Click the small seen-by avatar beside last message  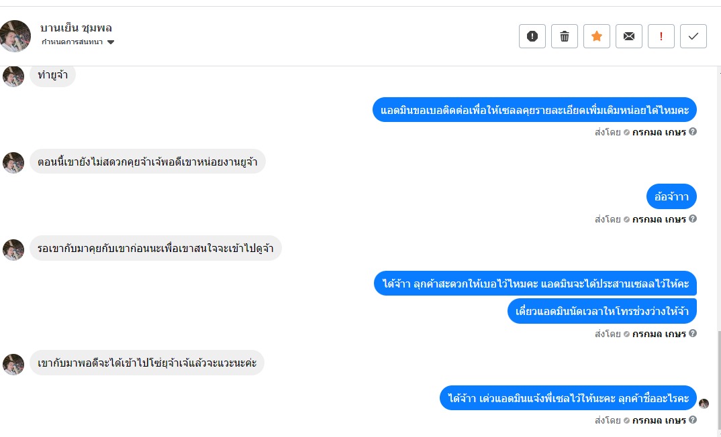click(704, 403)
